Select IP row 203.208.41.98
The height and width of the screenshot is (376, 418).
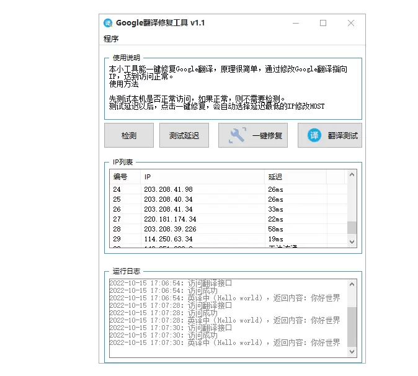tap(228, 189)
